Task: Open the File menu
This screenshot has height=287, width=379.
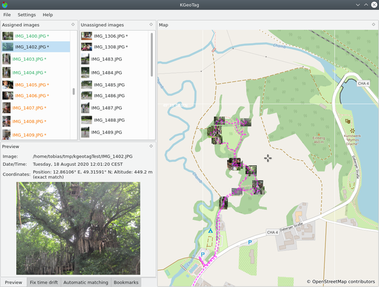Action: (x=7, y=14)
